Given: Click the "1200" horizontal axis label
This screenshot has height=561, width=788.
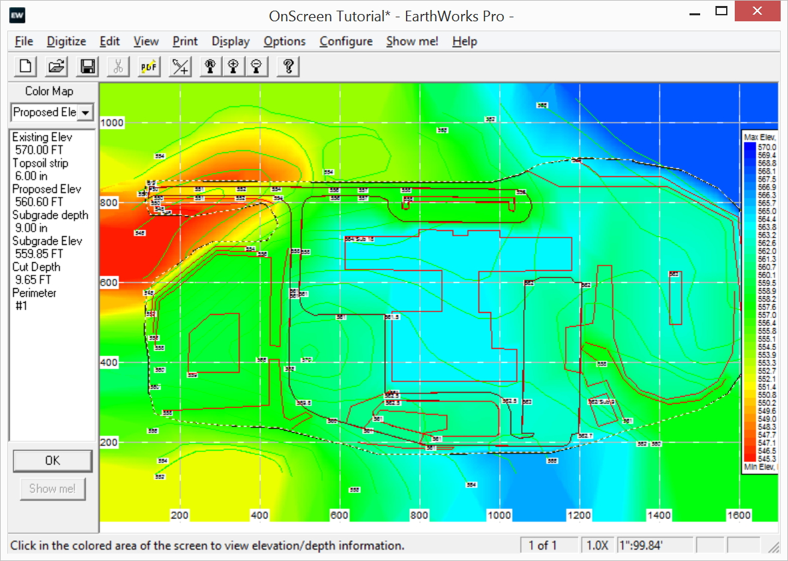Looking at the screenshot, I should pos(579,515).
